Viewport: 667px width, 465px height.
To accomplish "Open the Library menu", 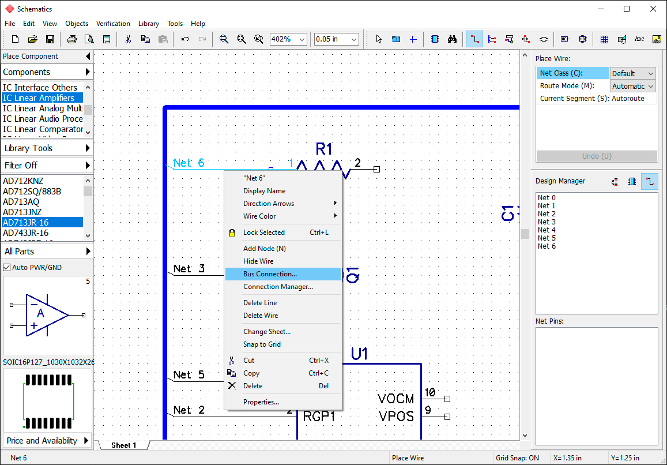I will [149, 24].
